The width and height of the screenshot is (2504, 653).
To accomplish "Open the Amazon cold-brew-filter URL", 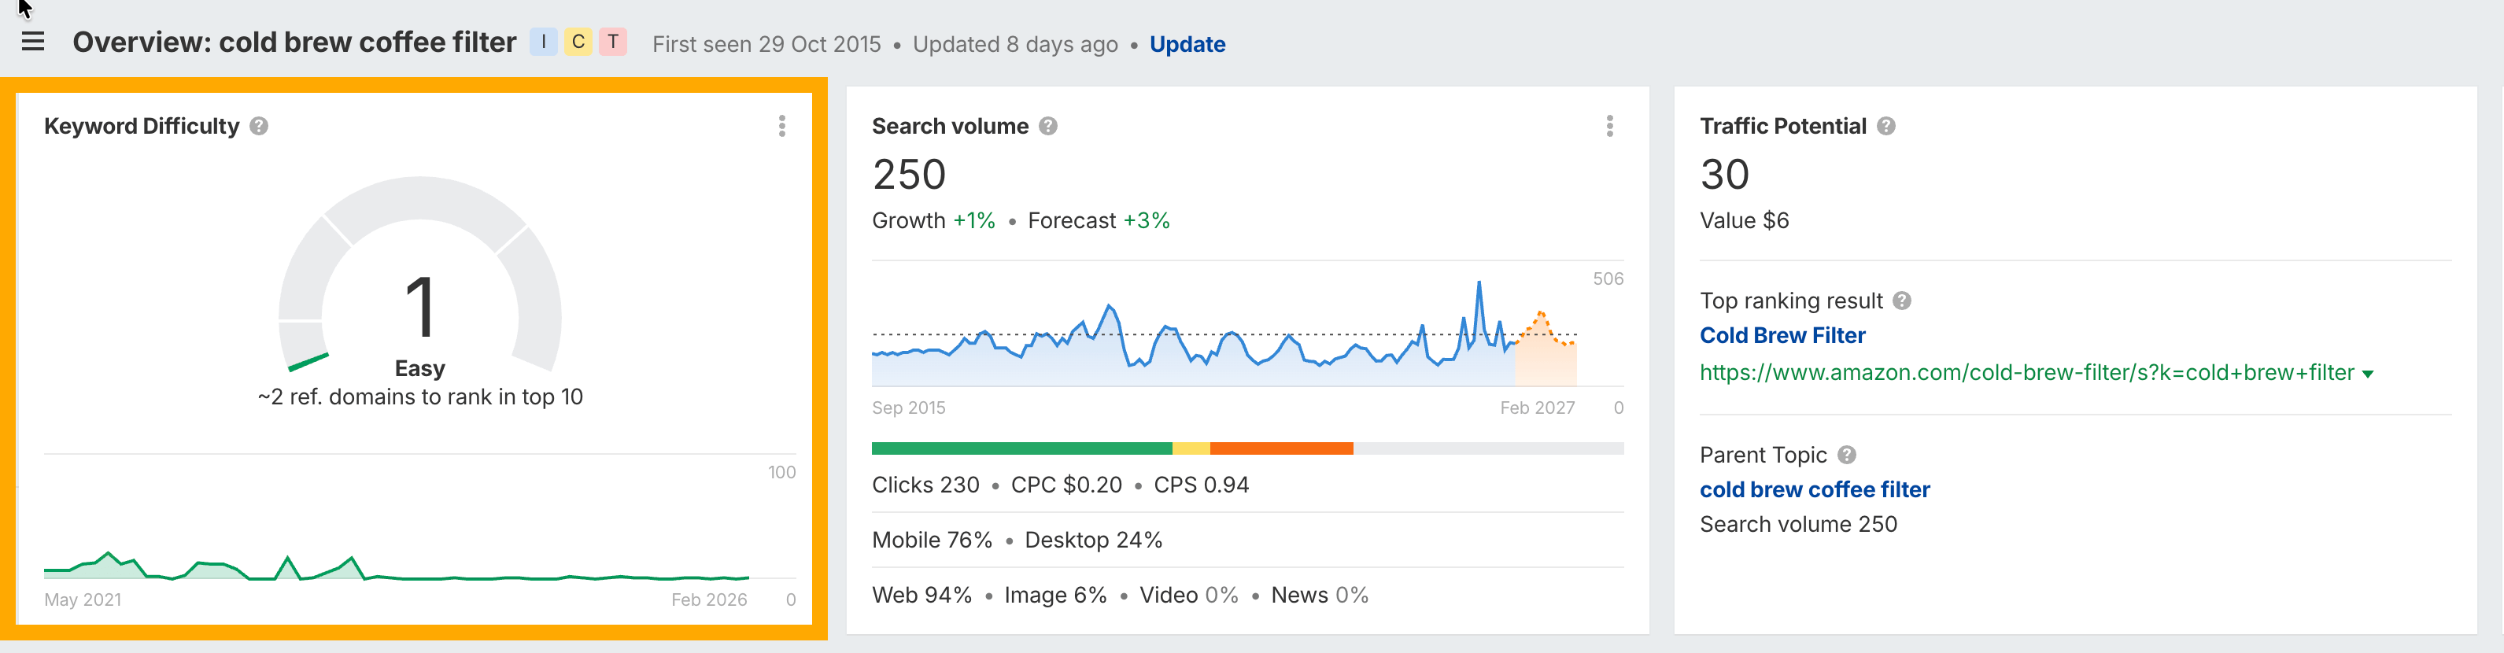I will (2026, 373).
